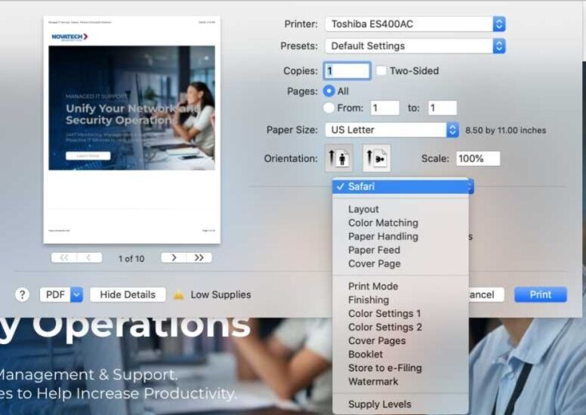Enable the Two-Sided checkbox
The image size is (586, 415).
click(381, 71)
